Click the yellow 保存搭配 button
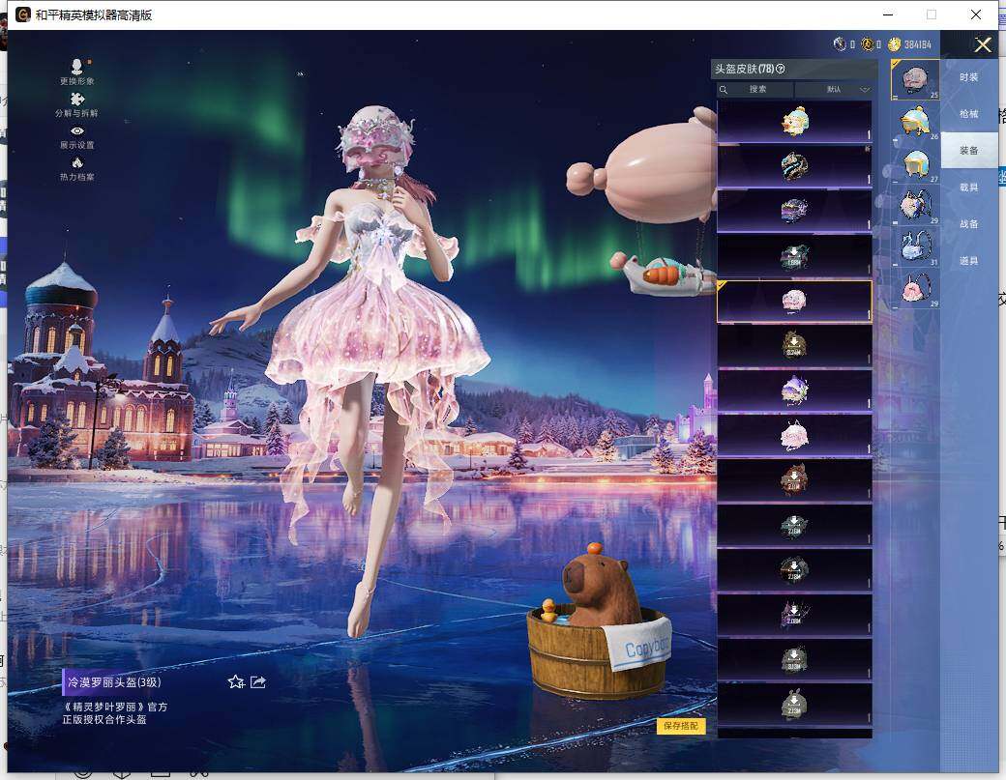Image resolution: width=1006 pixels, height=780 pixels. pos(681,726)
